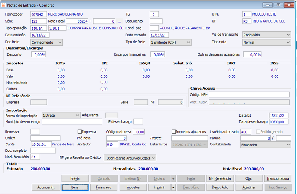297x194 pixels.
Task: Click the Itens button
Action: click(75, 187)
